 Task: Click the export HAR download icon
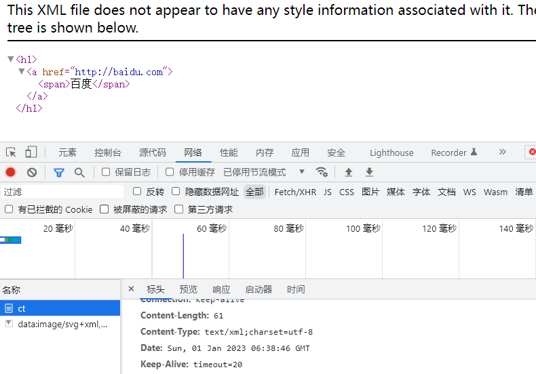click(369, 172)
